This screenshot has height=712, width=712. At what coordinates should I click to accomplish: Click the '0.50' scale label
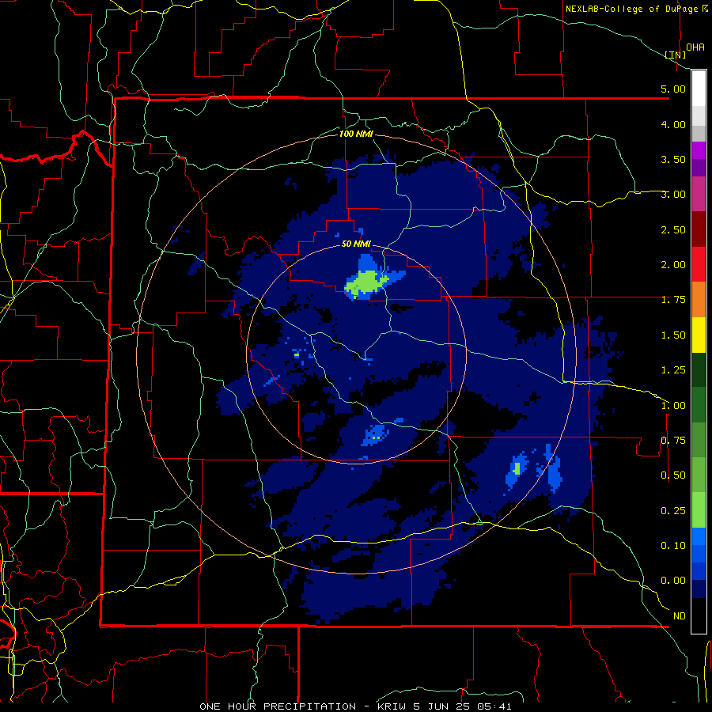click(x=673, y=475)
